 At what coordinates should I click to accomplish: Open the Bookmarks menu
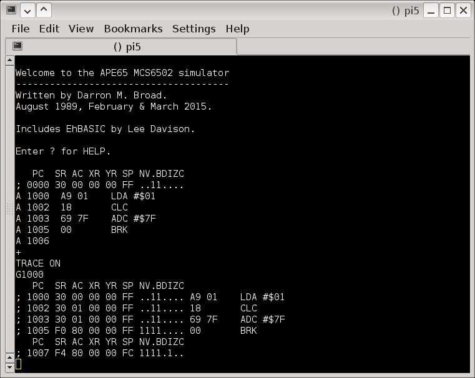134,29
